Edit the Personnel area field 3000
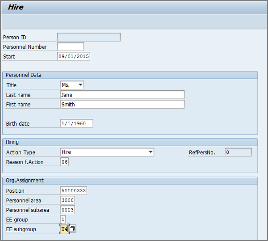The height and width of the screenshot is (241, 268). [67, 200]
